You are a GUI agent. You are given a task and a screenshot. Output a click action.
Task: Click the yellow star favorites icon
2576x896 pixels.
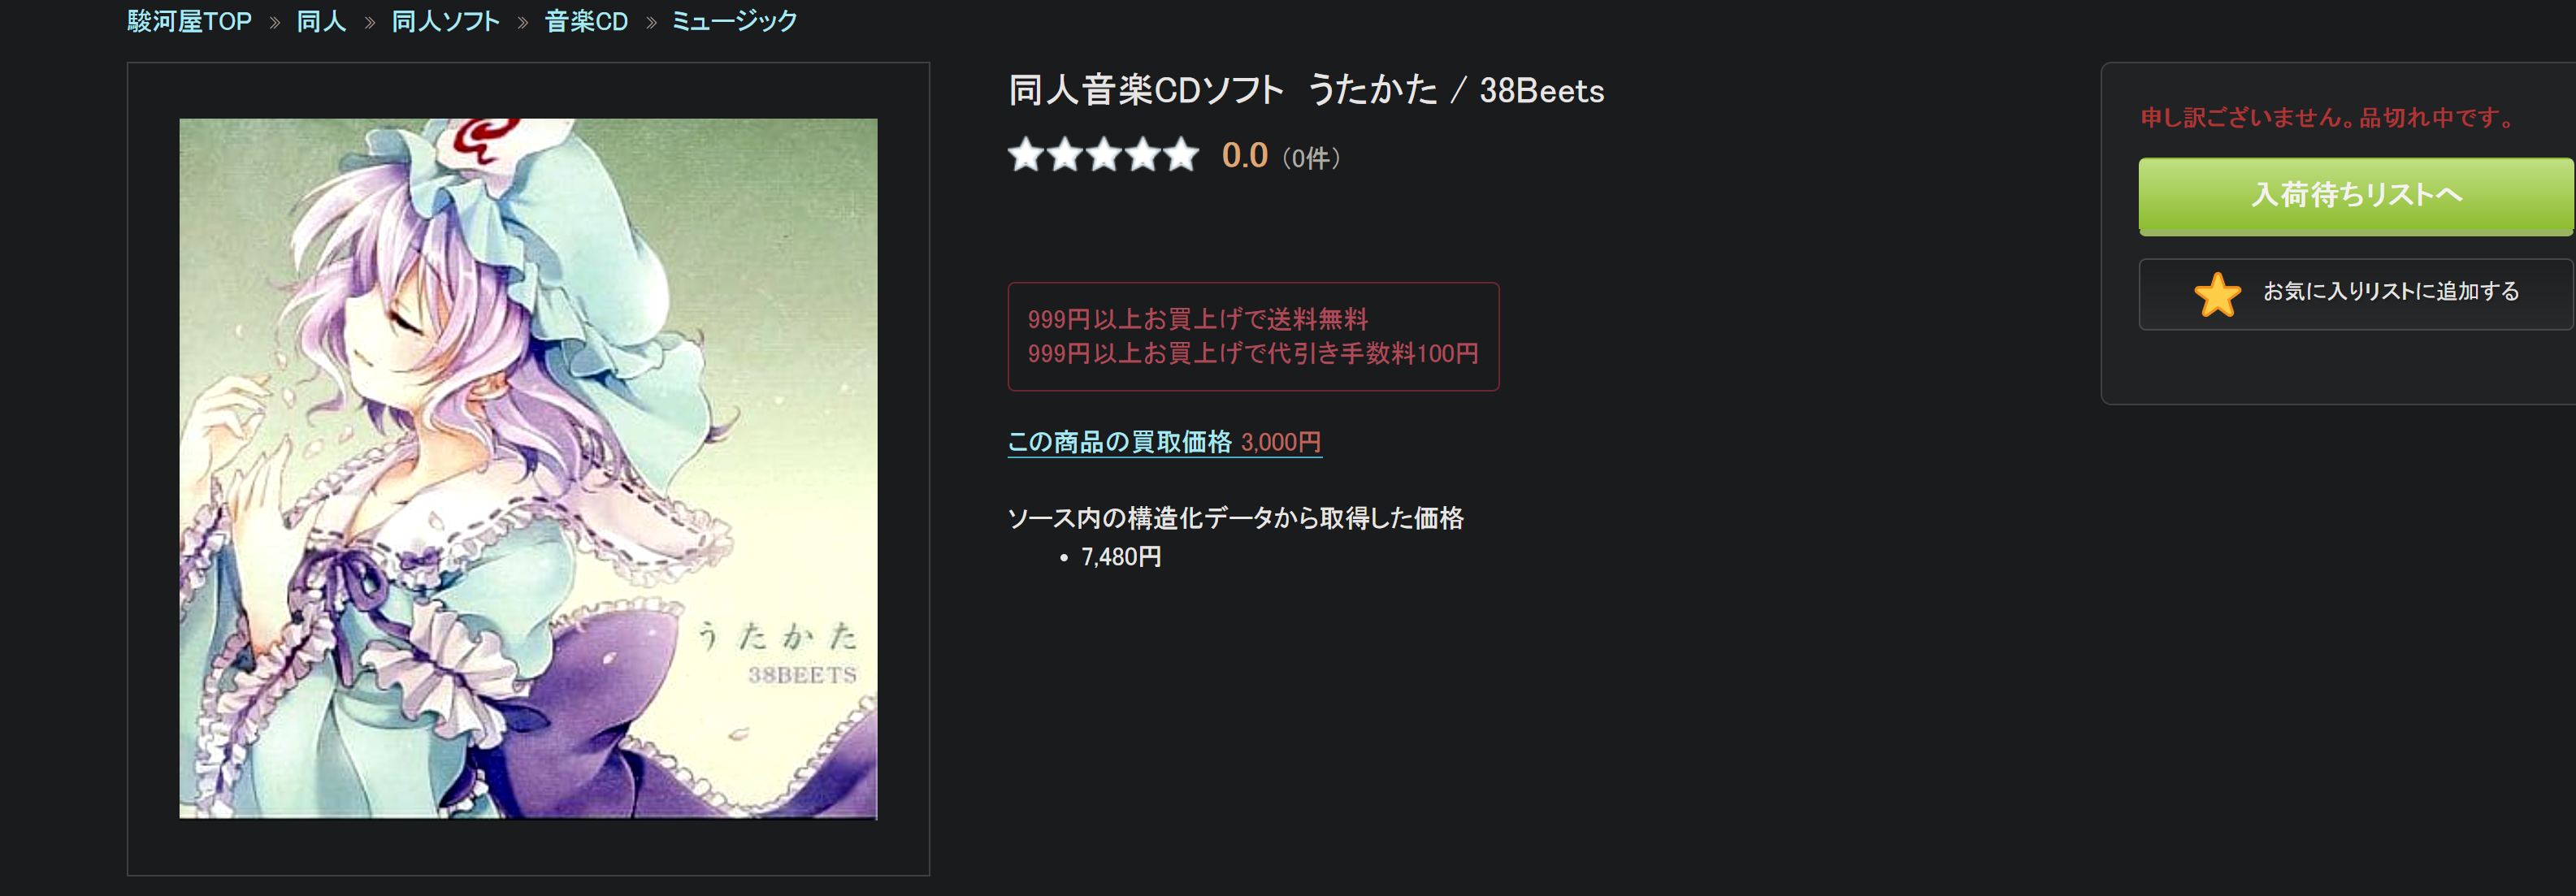tap(2217, 294)
